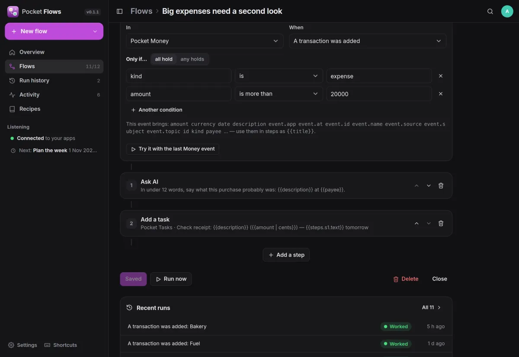Open Activity in the sidebar

point(54,95)
